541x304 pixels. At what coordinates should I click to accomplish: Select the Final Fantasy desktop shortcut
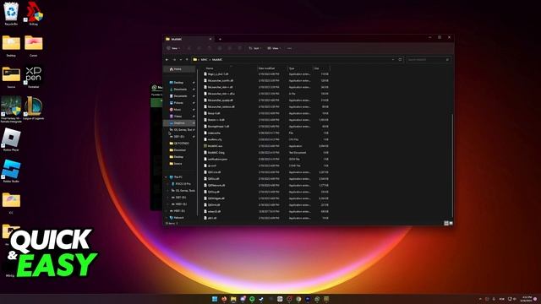tap(11, 109)
